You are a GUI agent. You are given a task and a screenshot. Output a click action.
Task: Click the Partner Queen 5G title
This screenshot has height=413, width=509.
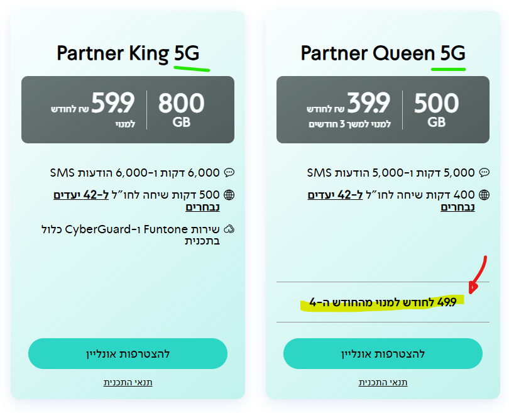pyautogui.click(x=383, y=53)
